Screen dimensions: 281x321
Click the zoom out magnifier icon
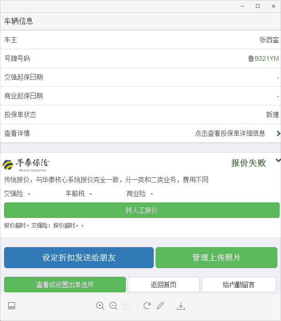pos(114,306)
